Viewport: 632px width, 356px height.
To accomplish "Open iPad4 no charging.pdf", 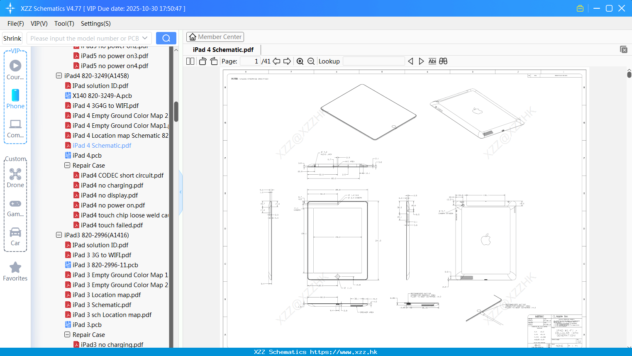I will pyautogui.click(x=112, y=185).
